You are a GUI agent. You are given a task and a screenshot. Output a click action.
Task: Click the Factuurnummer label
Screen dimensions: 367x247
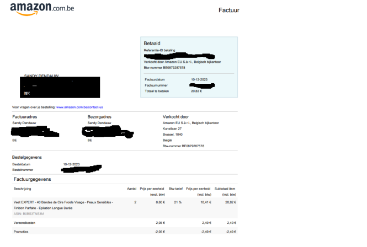click(156, 85)
